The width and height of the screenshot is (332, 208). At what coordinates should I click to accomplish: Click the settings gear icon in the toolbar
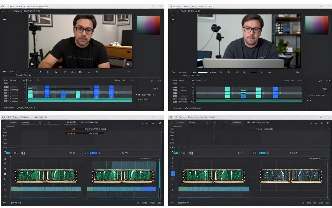point(65,72)
